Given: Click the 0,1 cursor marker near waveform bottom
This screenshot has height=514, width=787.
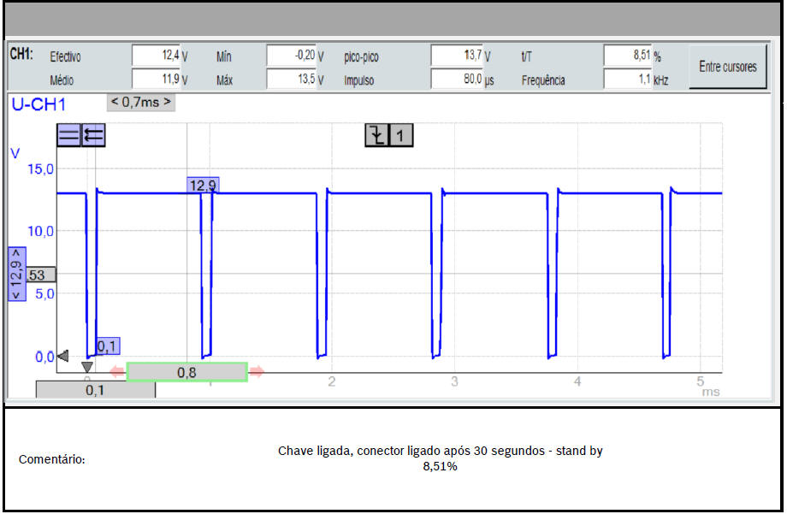Looking at the screenshot, I should [x=107, y=346].
